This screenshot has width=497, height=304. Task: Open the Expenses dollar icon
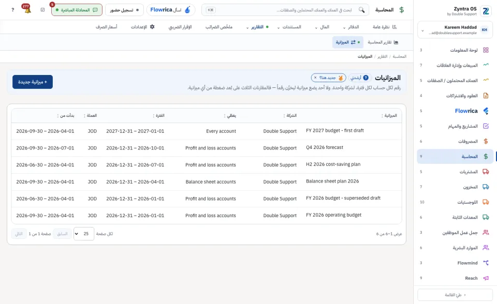click(486, 141)
